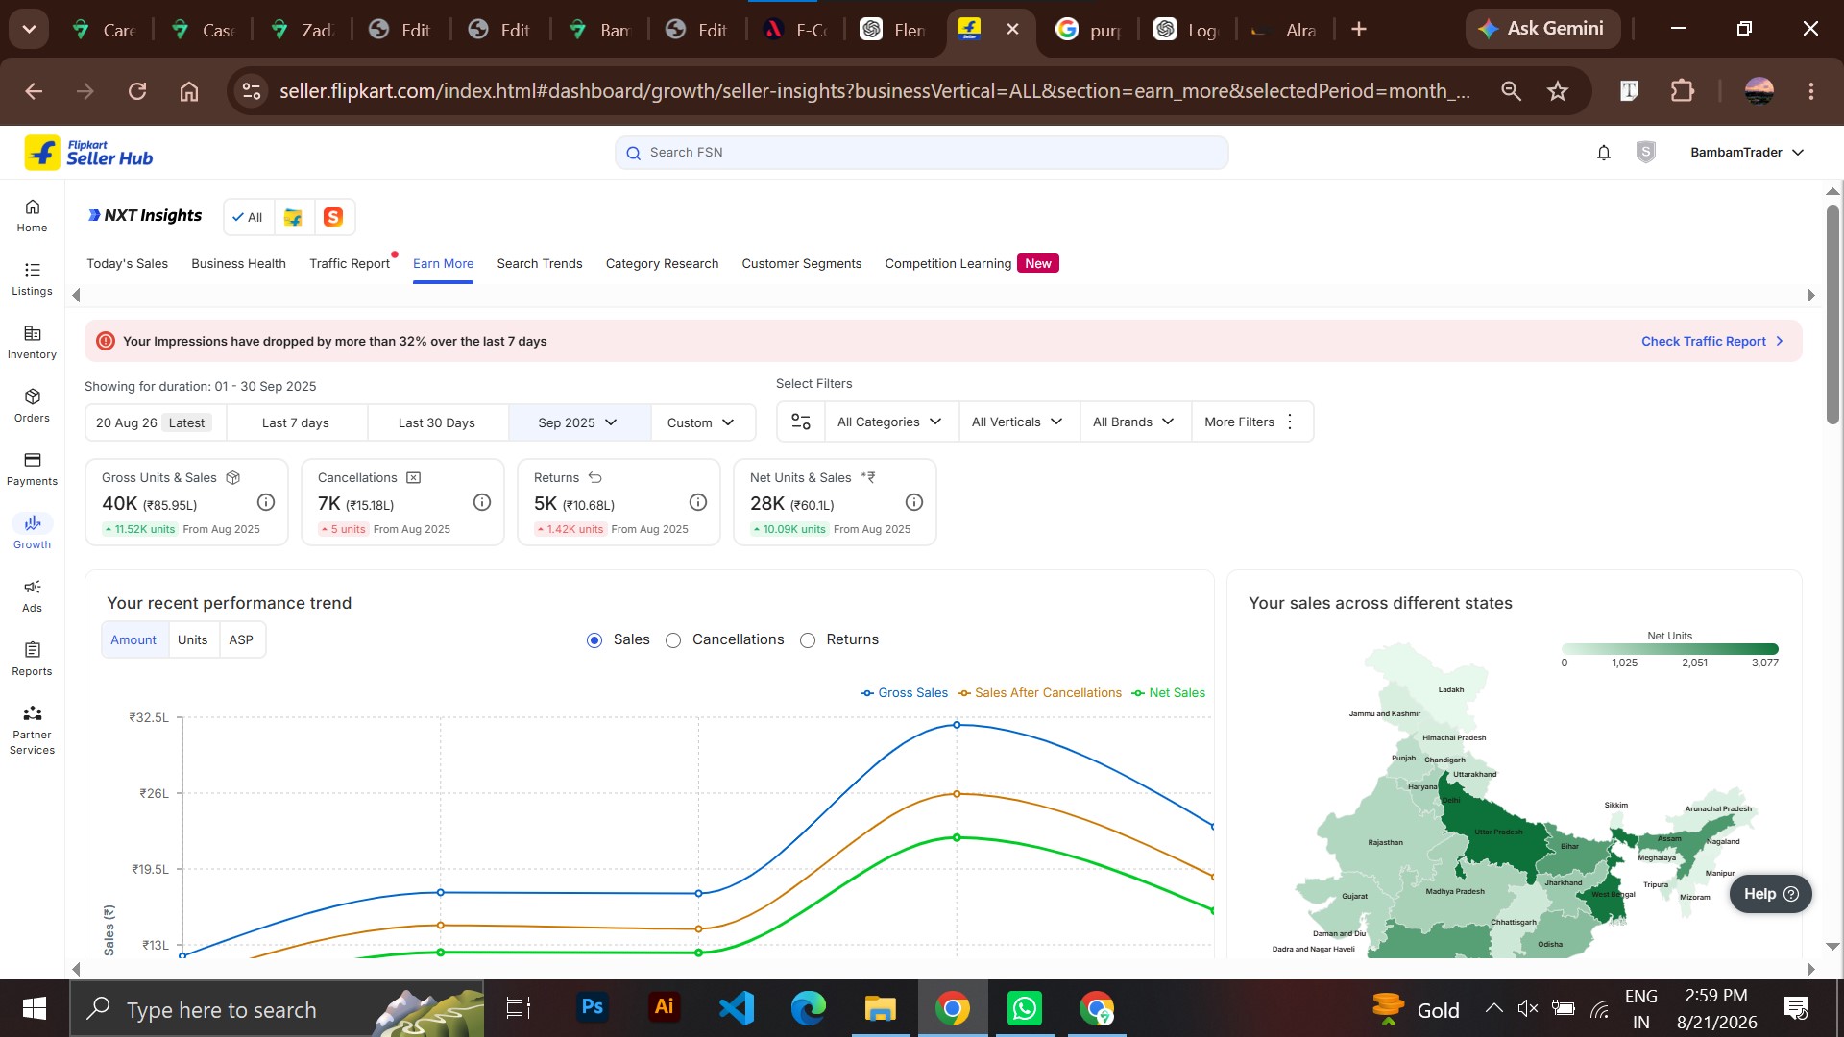Open Inventory in the left sidebar
Image resolution: width=1844 pixels, height=1037 pixels.
pyautogui.click(x=32, y=343)
